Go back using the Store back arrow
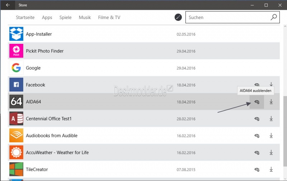287x181 pixels. coord(8,5)
